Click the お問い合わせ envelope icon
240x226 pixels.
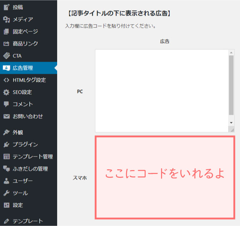pos(6,117)
